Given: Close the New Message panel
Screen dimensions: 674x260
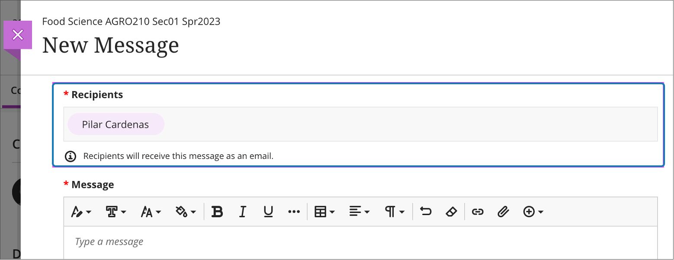Looking at the screenshot, I should pos(18,35).
